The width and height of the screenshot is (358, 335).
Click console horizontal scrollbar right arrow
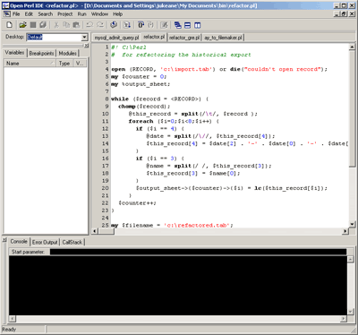[344, 319]
